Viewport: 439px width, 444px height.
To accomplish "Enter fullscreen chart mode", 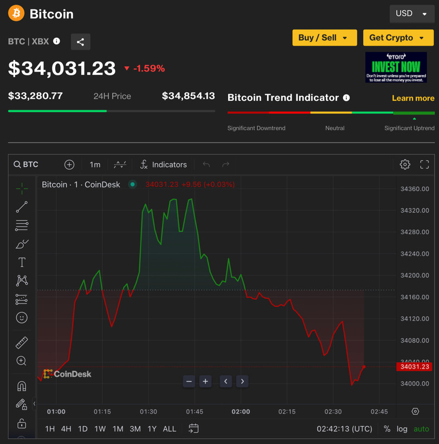I will pos(424,164).
